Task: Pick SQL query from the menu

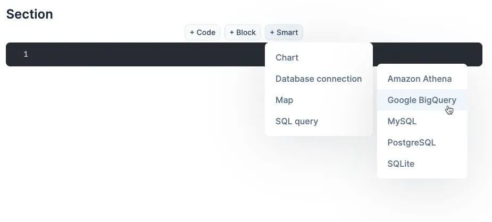Action: 319,122
